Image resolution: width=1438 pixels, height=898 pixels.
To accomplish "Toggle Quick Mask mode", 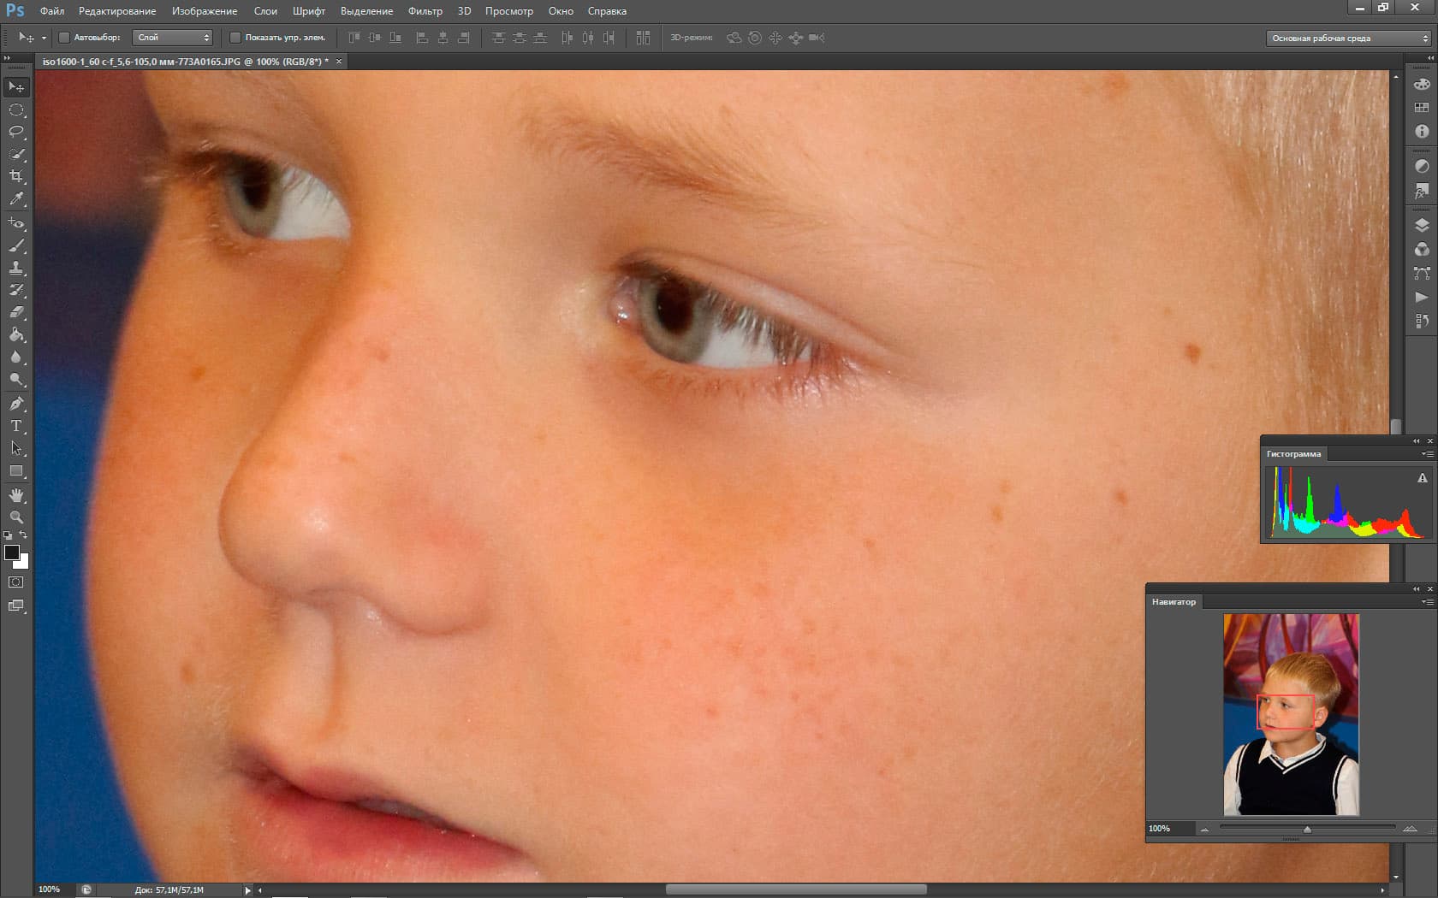I will tap(16, 582).
